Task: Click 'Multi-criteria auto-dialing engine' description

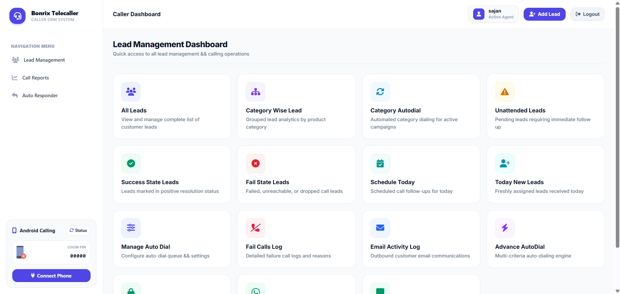Action: (533, 256)
